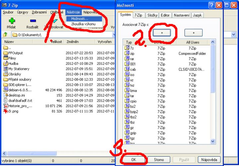Image resolution: width=239 pixels, height=166 pixels.
Task: Open the Nástroje menu
Action: 73,12
